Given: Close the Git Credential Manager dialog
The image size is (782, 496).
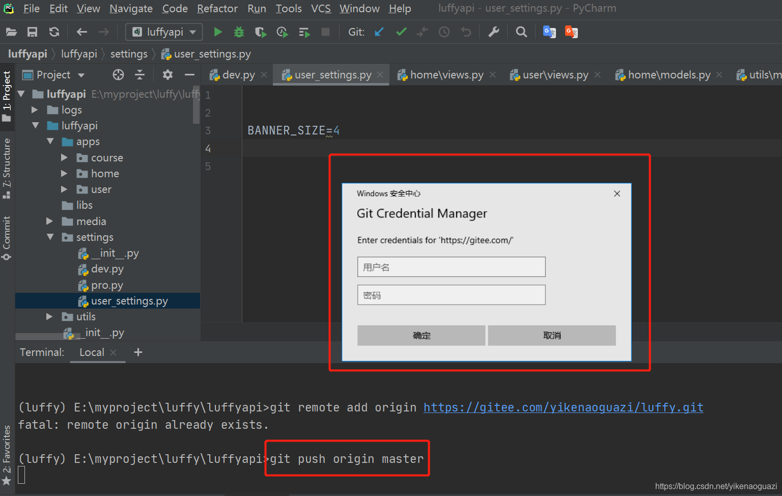Looking at the screenshot, I should click(x=617, y=194).
